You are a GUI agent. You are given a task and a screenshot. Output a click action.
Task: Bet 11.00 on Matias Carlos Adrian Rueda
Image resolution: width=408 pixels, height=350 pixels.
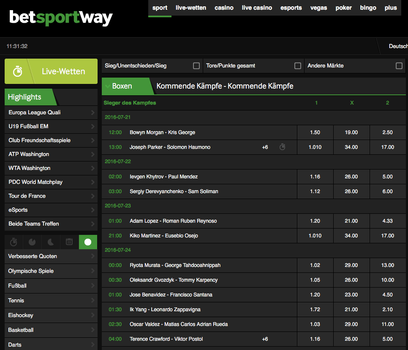coord(388,324)
